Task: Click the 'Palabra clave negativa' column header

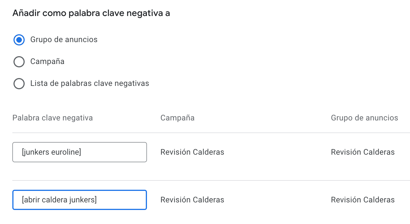Action: tap(52, 118)
